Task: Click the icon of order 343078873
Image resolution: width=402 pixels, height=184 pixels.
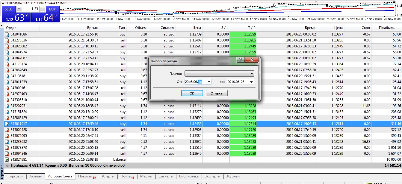Action: click(7, 148)
